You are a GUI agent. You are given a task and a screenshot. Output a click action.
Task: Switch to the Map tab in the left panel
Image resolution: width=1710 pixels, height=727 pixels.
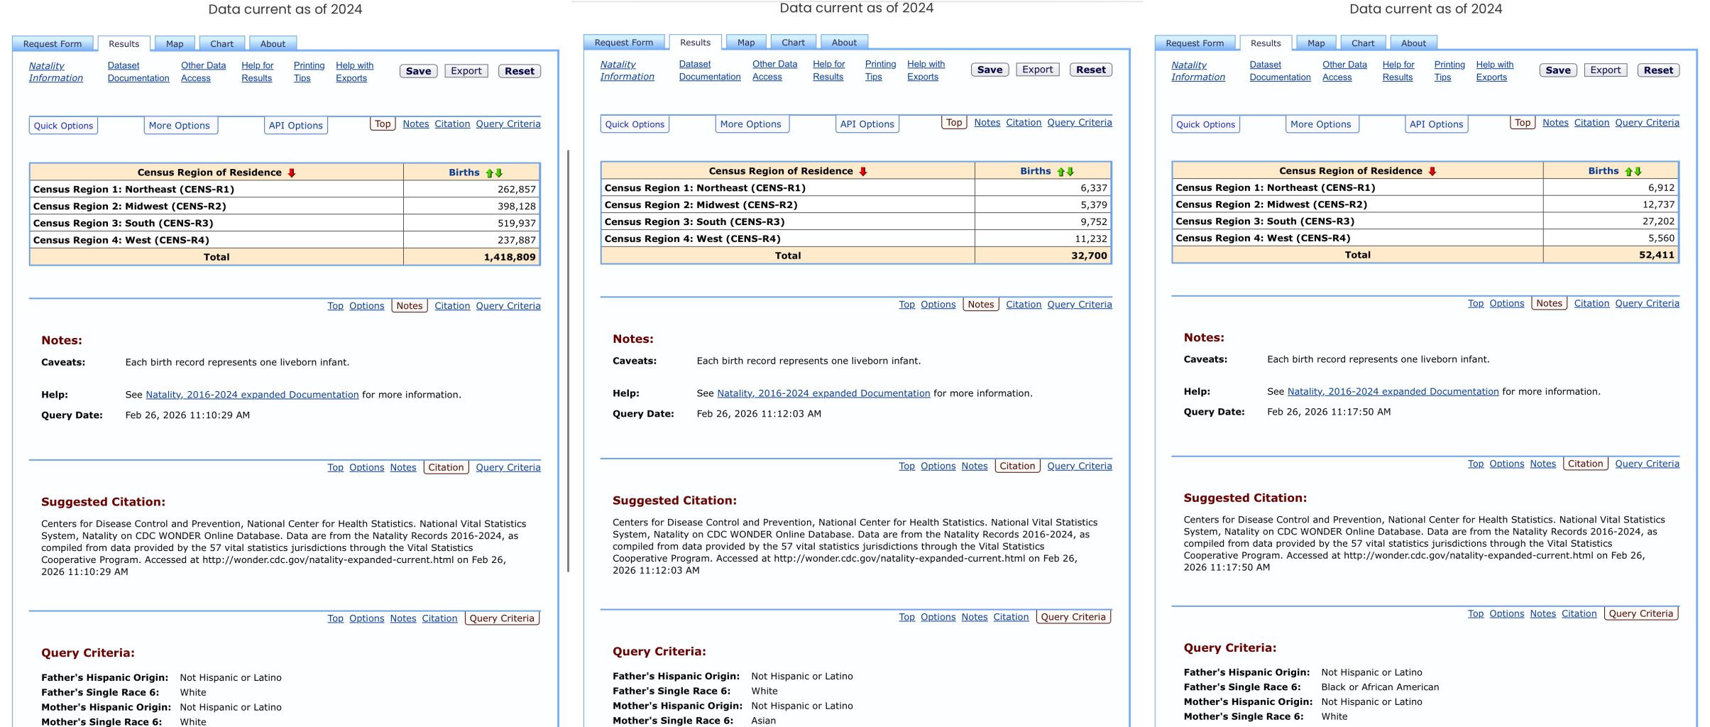[175, 44]
